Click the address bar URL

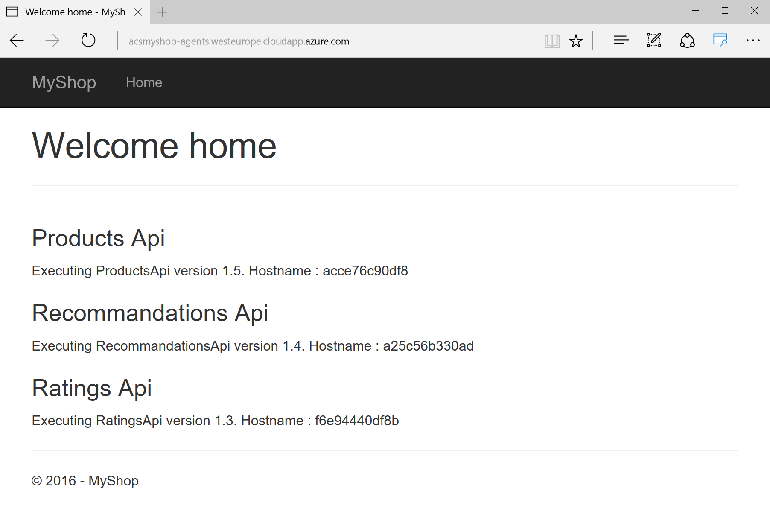[x=239, y=41]
